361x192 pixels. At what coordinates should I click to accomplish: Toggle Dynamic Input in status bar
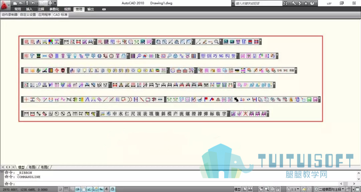tap(101, 189)
